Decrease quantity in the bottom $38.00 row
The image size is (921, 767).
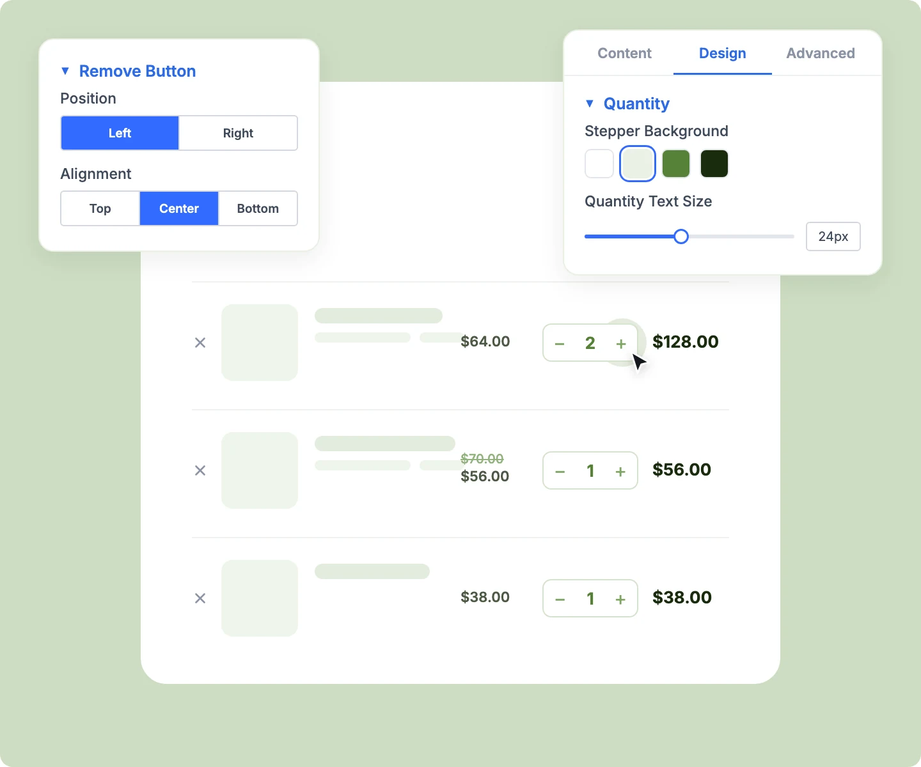tap(560, 600)
